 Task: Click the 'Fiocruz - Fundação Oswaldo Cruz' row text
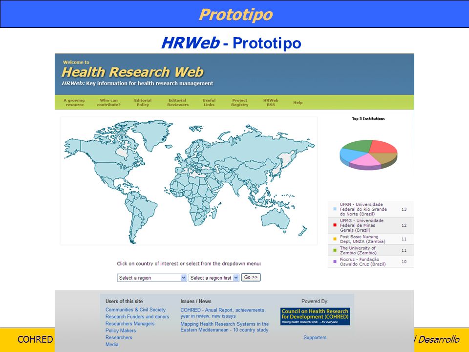pyautogui.click(x=362, y=262)
